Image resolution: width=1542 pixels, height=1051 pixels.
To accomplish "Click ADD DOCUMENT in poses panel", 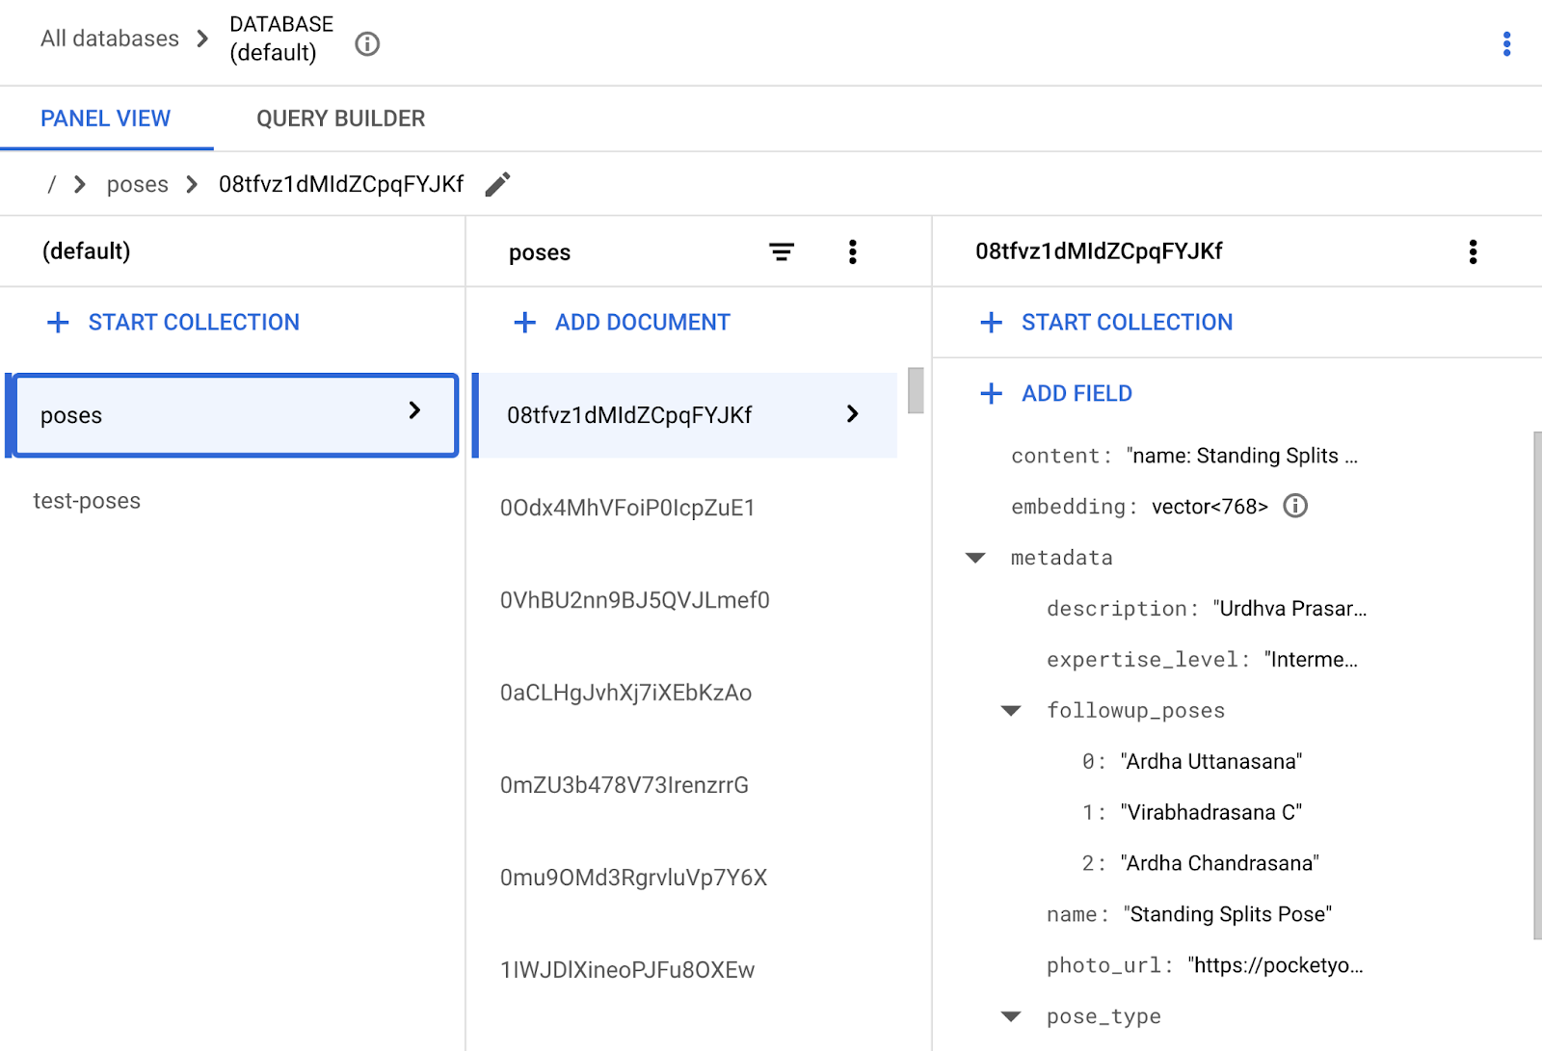I will 642,323.
